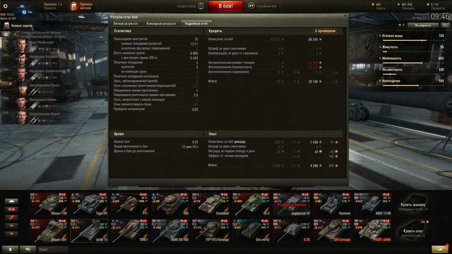Select IS-2 tank

251,204
